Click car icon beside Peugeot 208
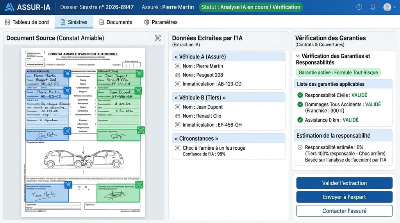The width and height of the screenshot is (400, 223). [178, 75]
